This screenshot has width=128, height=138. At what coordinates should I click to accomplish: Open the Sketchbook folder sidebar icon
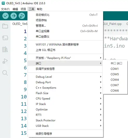tap(5, 26)
